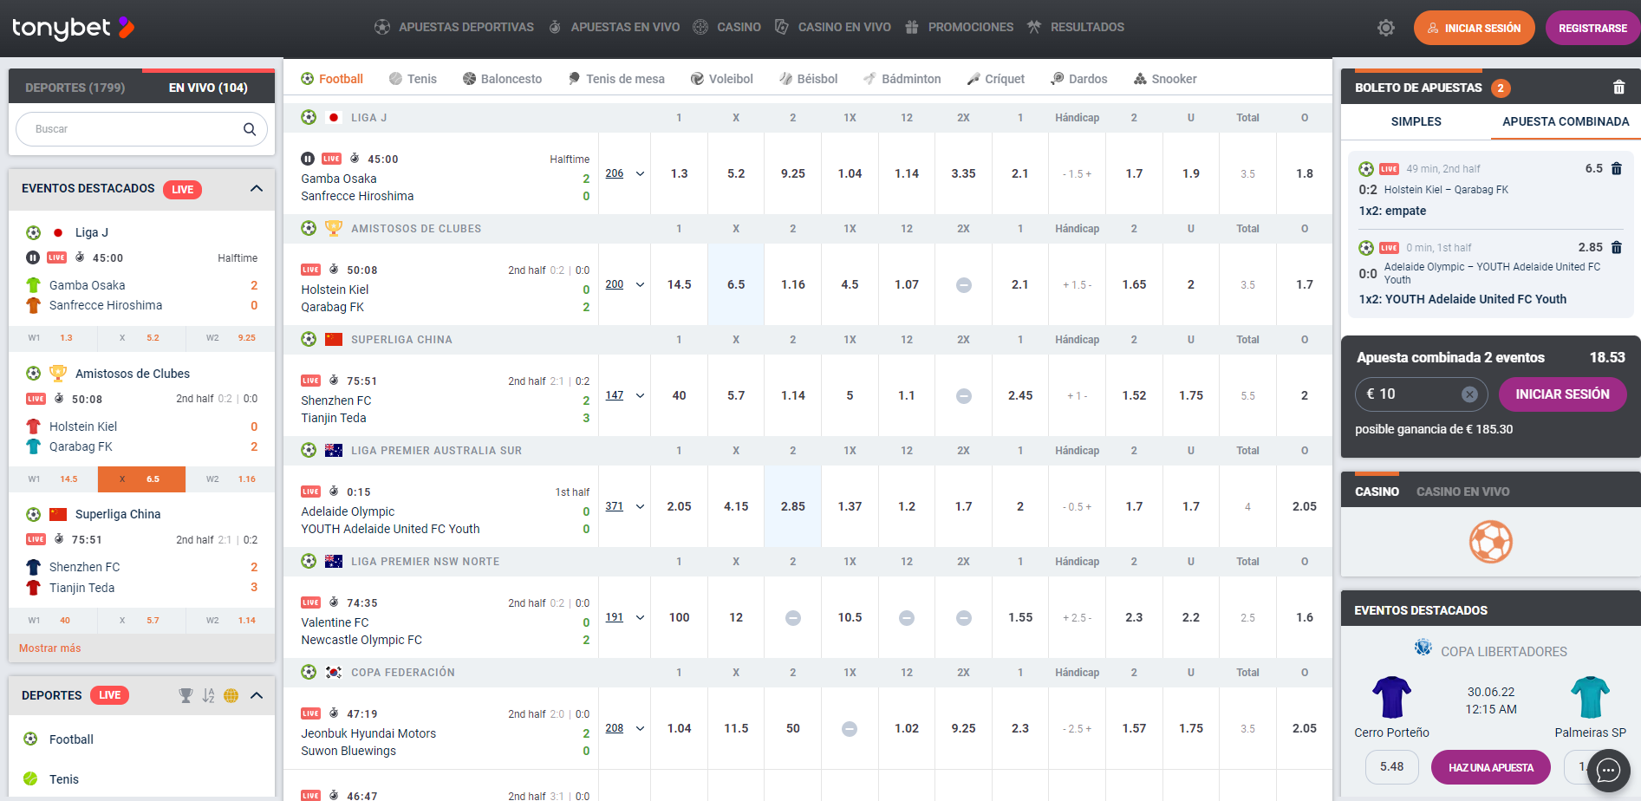Expand 200 markets chevron for Holstein Kiel
The width and height of the screenshot is (1641, 801).
(x=641, y=285)
